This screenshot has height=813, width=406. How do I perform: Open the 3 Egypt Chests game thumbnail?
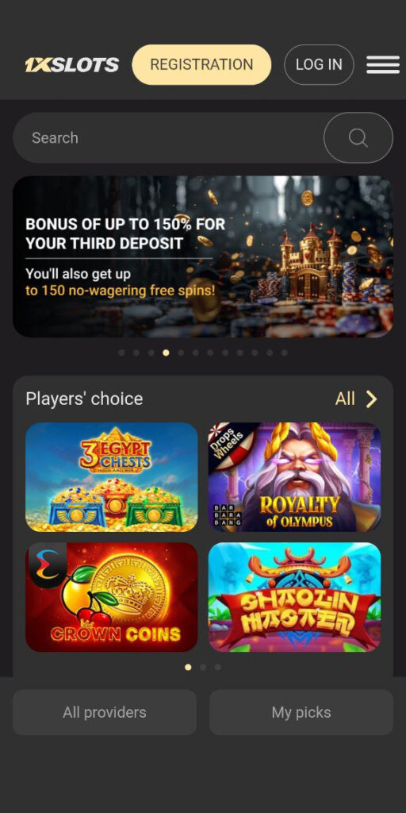tap(111, 477)
